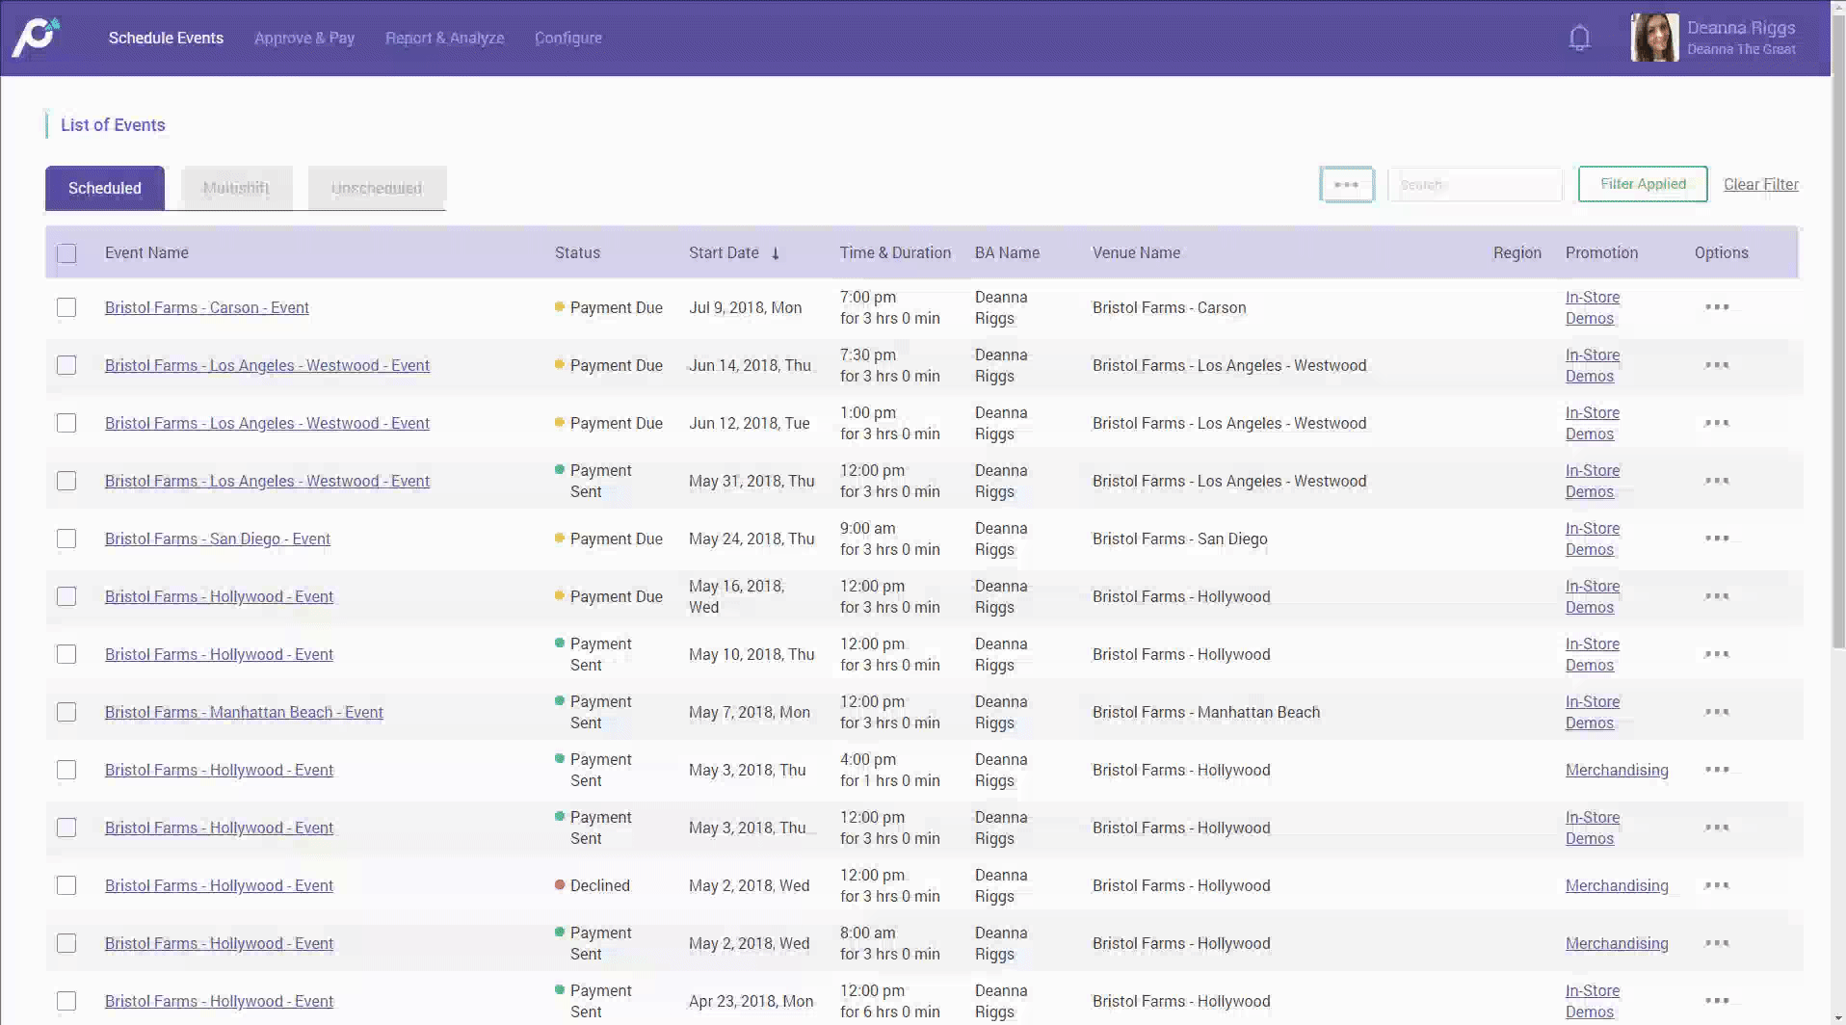Check the Declined Hollywood event row
The image size is (1846, 1025).
(x=66, y=885)
